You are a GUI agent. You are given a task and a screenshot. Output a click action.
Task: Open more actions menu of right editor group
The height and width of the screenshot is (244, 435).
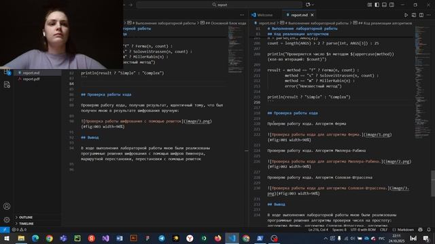(429, 15)
